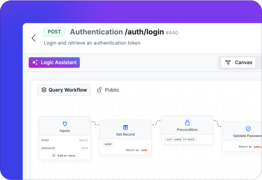Click the user table chip in Get Record
The image size is (262, 180).
[x=108, y=144]
